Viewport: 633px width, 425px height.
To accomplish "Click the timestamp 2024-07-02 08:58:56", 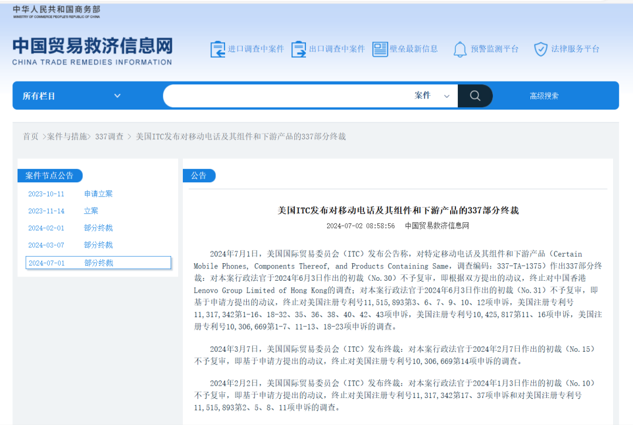I will (360, 226).
